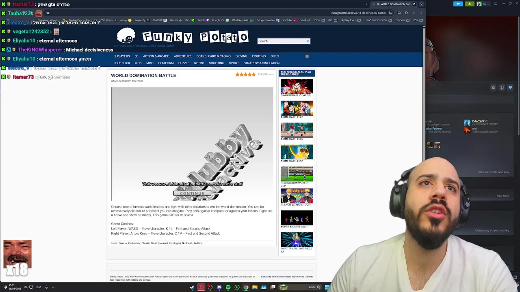The width and height of the screenshot is (520, 292).
Task: Open Anime Battle 3.2 thumbnail
Action: tap(297, 108)
